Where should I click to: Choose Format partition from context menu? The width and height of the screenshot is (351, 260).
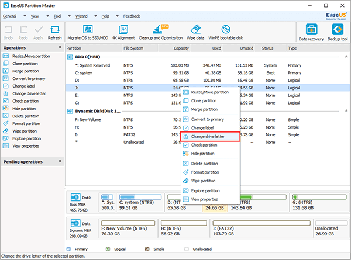[x=211, y=172]
